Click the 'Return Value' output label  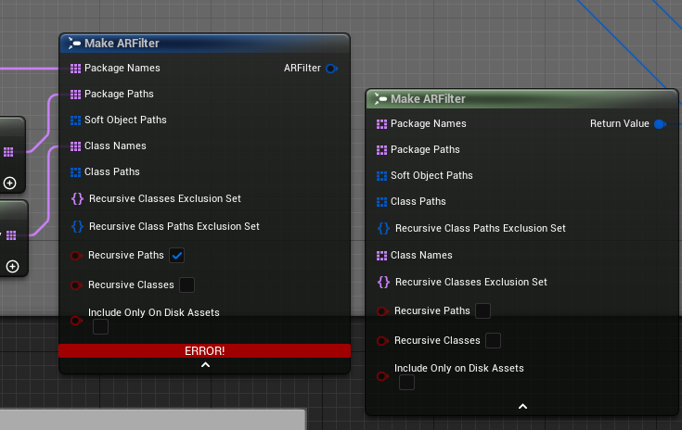620,124
